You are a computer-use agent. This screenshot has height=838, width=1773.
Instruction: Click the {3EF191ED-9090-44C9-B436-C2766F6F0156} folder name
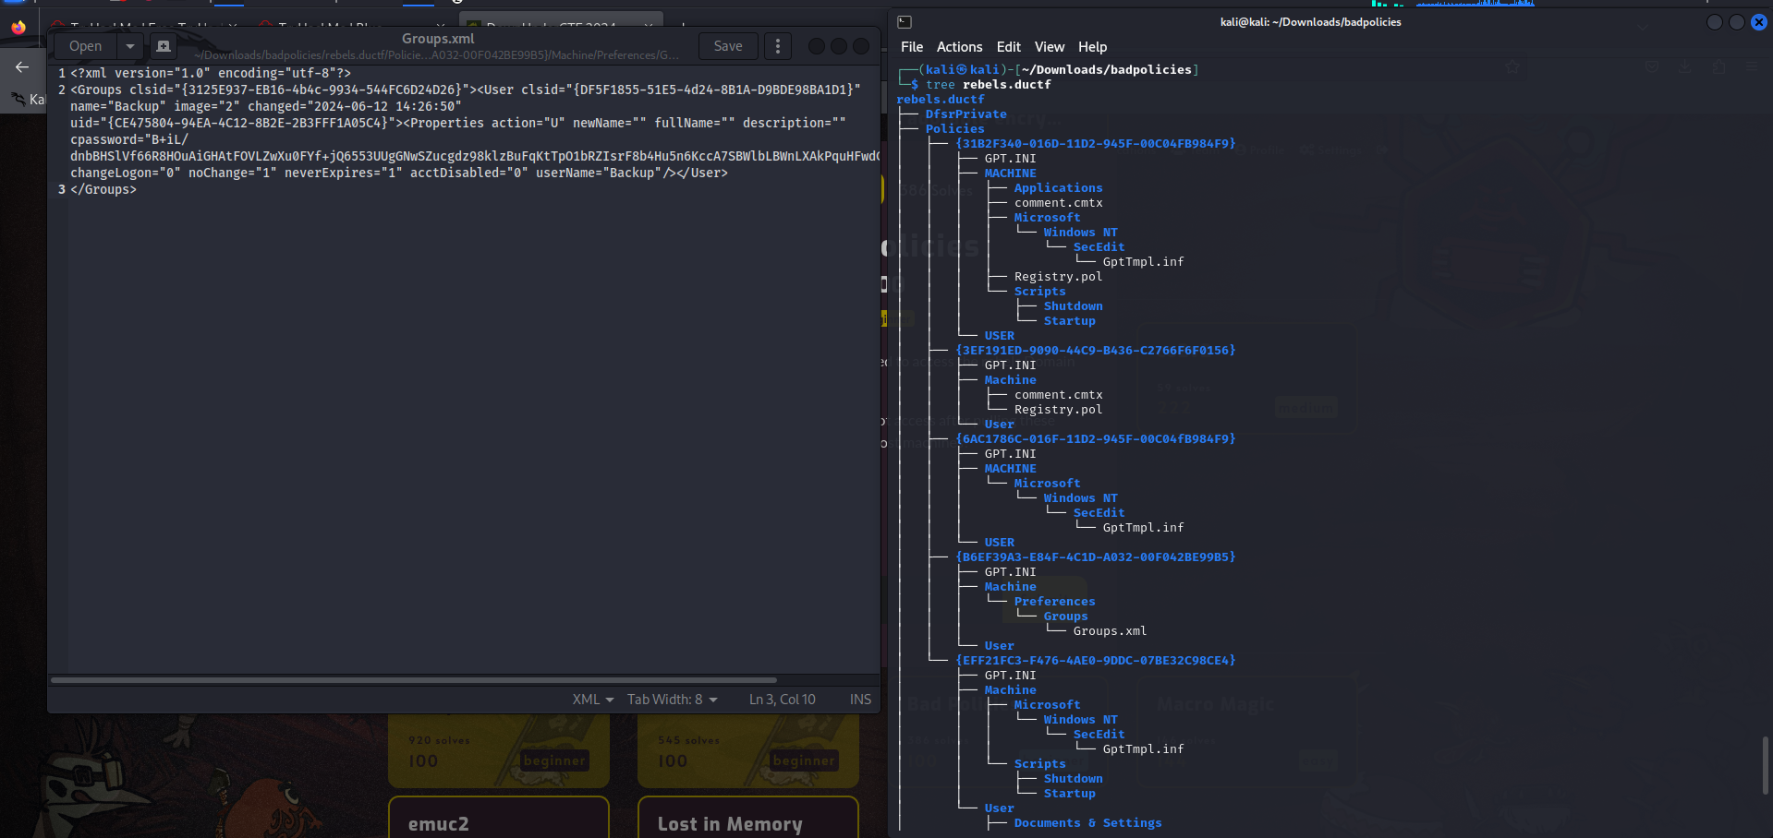(1096, 350)
